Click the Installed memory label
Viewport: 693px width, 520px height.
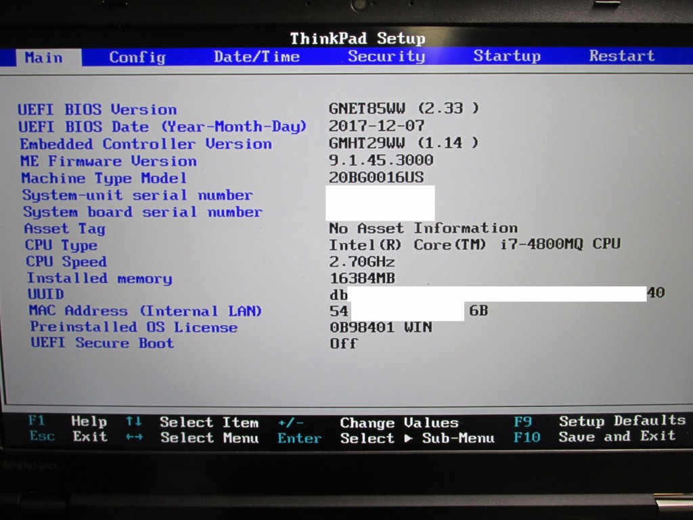tap(99, 278)
